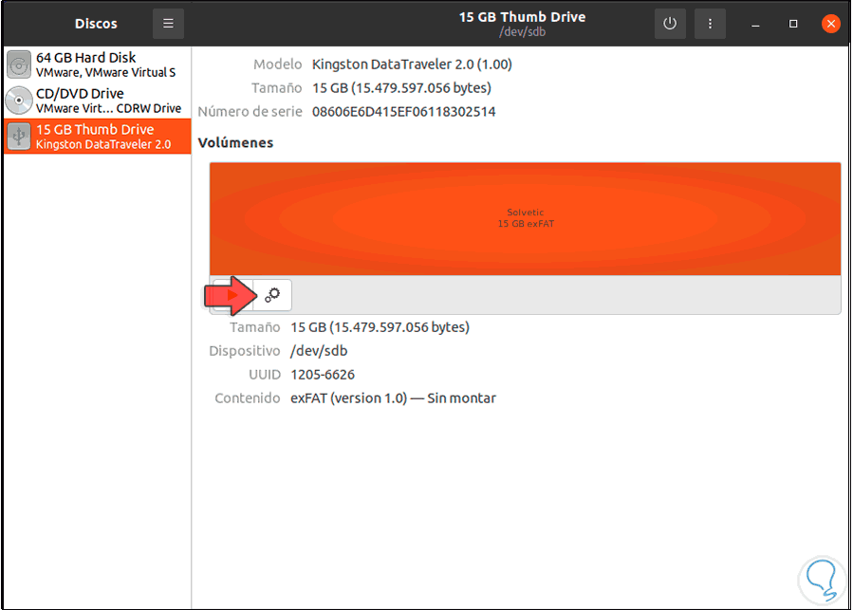The width and height of the screenshot is (853, 610).
Task: Click the speech bubble icon in bottom corner
Action: point(820,577)
